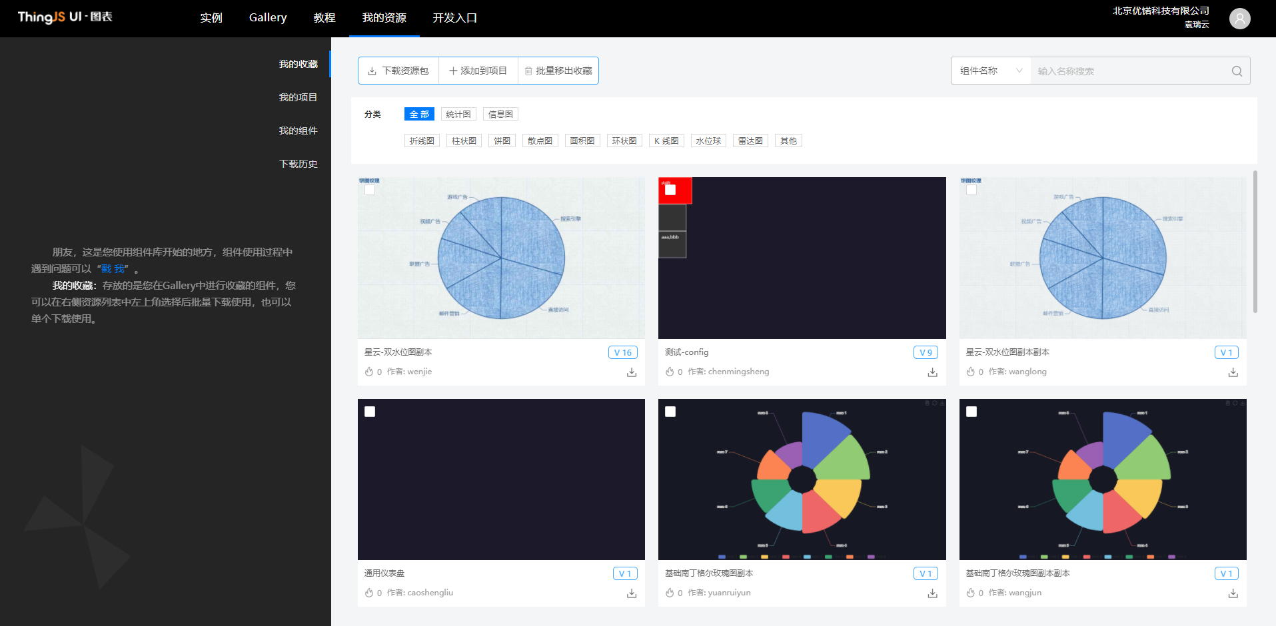Click the ThingJS UI logo
Image resolution: width=1276 pixels, height=626 pixels.
point(65,17)
